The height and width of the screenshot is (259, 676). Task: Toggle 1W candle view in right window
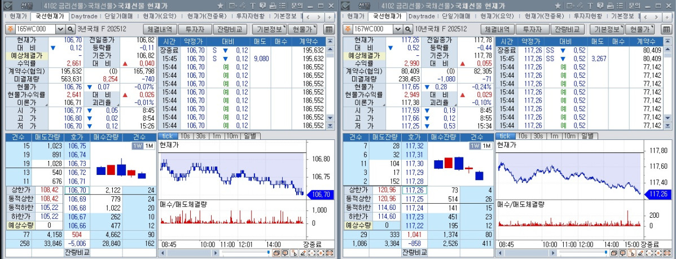click(x=474, y=146)
